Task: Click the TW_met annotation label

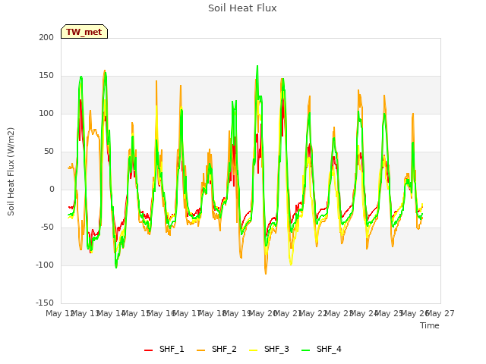Action: click(x=84, y=32)
